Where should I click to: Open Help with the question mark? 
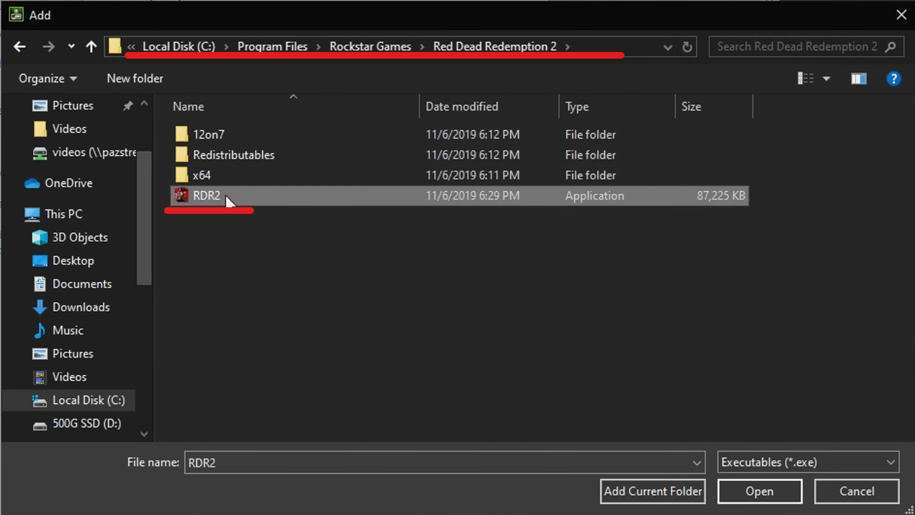pyautogui.click(x=894, y=79)
